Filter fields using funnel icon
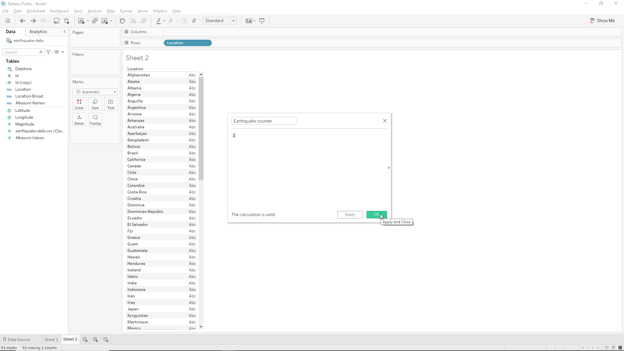This screenshot has width=624, height=351. (x=48, y=52)
